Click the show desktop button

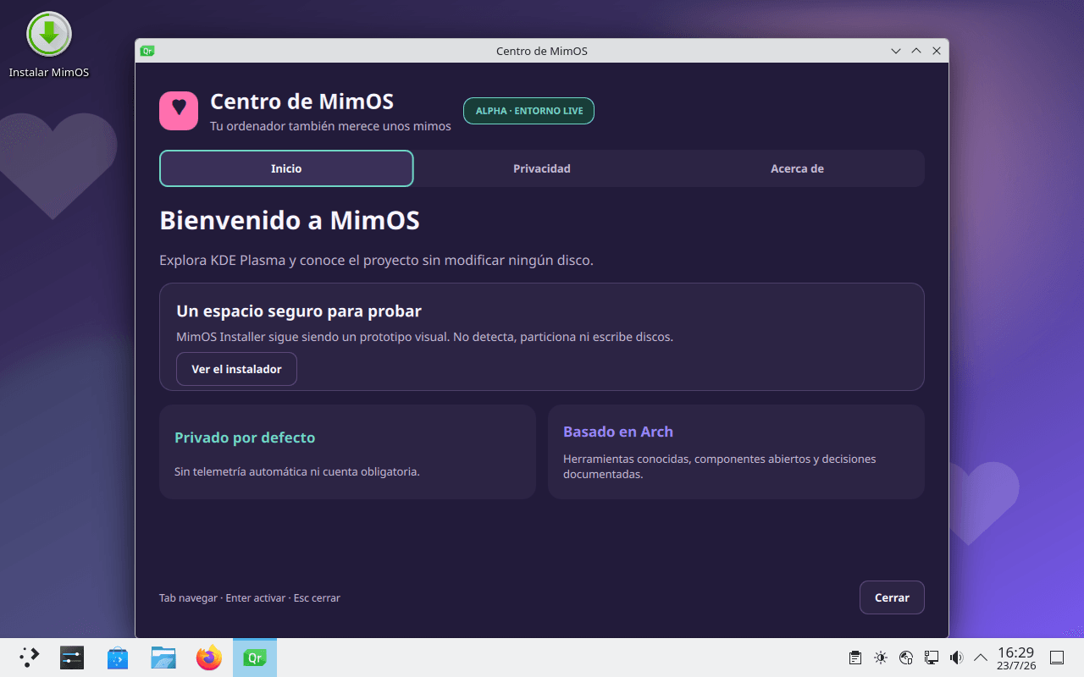pyautogui.click(x=1057, y=658)
